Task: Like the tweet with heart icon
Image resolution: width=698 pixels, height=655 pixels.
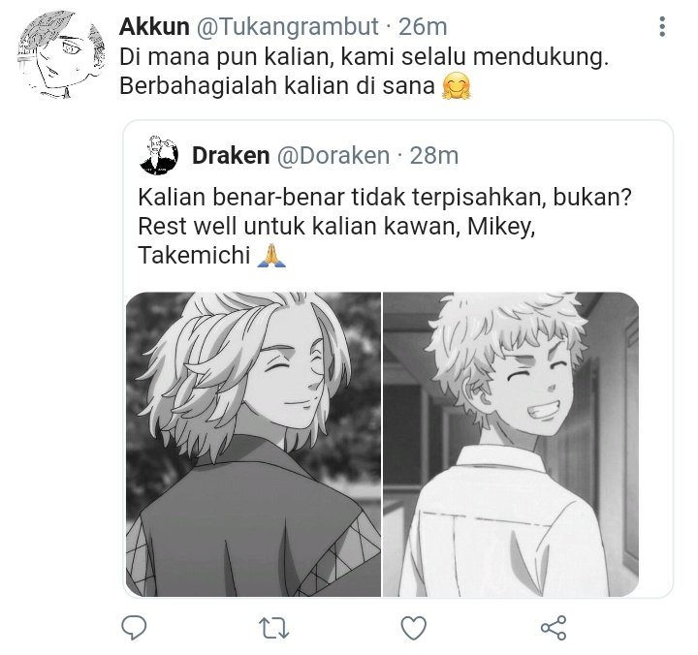Action: click(414, 628)
